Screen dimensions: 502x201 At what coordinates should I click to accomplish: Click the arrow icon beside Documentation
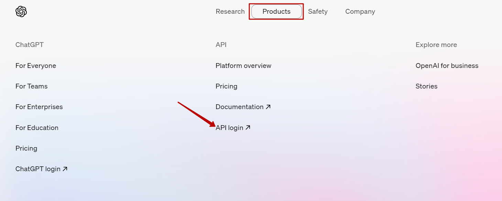click(268, 107)
